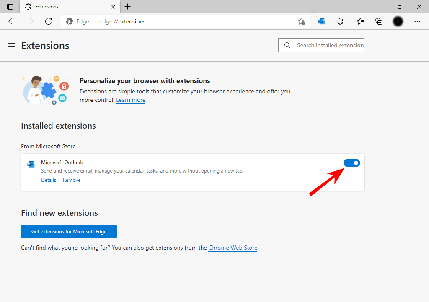Viewport: 429px width, 302px height.
Task: Open Microsoft Outlook extension toolbar icon
Action: (x=321, y=21)
